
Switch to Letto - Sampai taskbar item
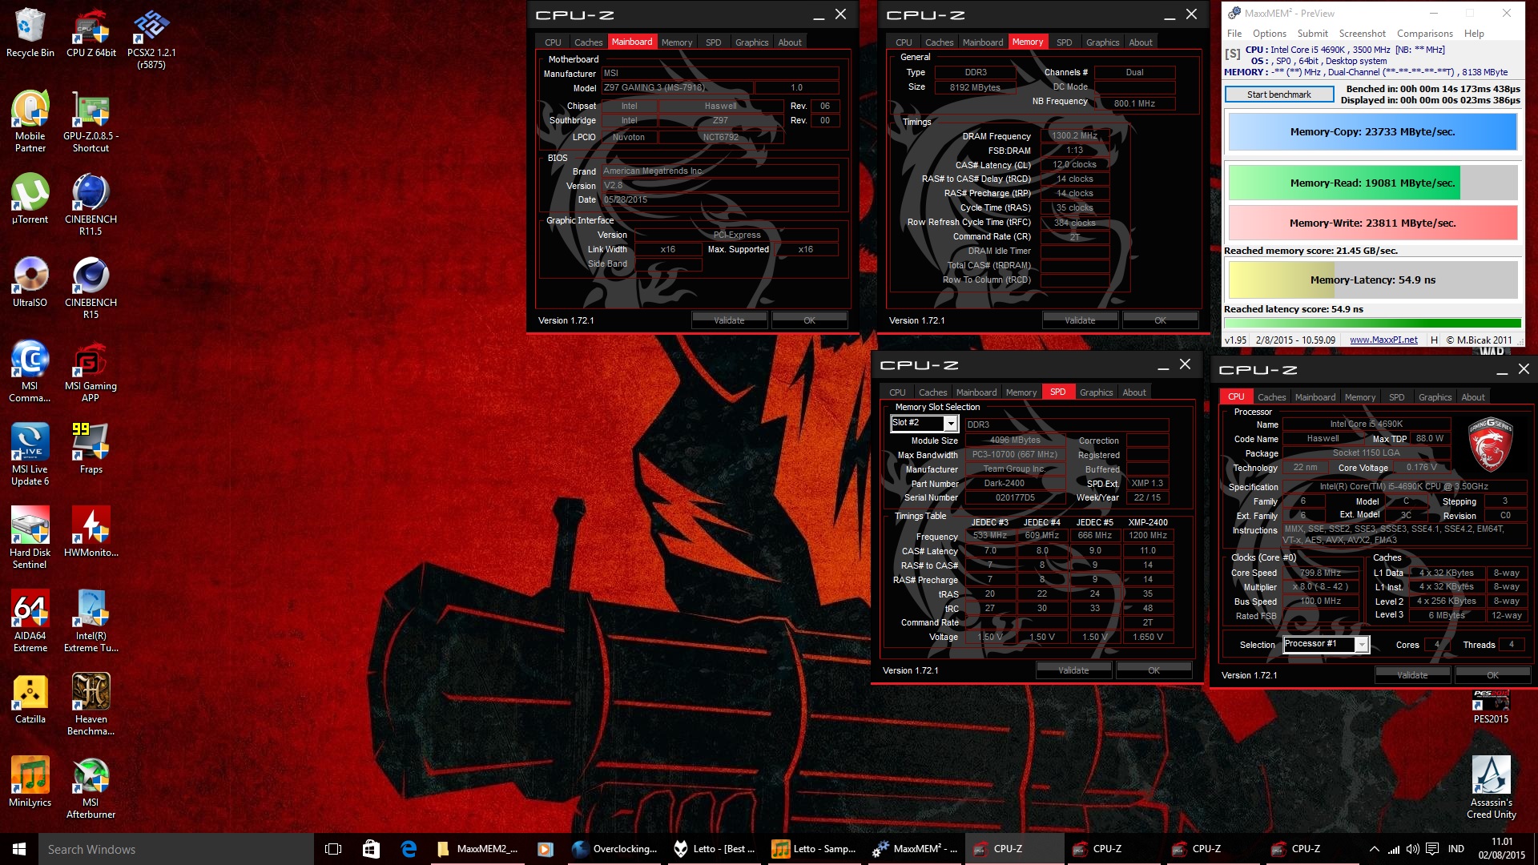click(814, 849)
